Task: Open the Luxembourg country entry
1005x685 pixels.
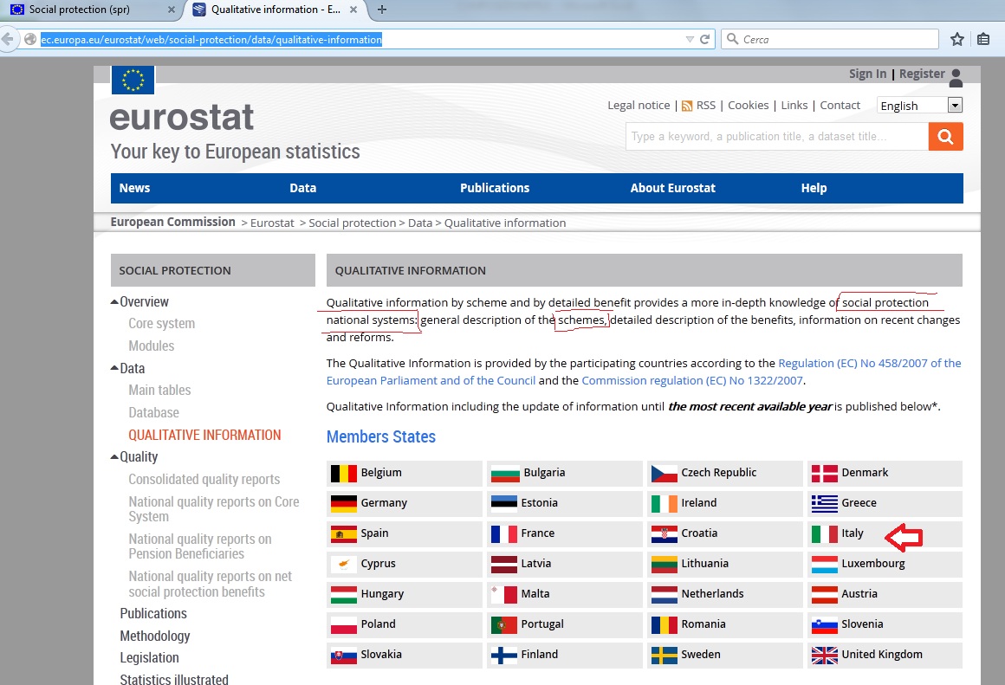Action: [885, 564]
